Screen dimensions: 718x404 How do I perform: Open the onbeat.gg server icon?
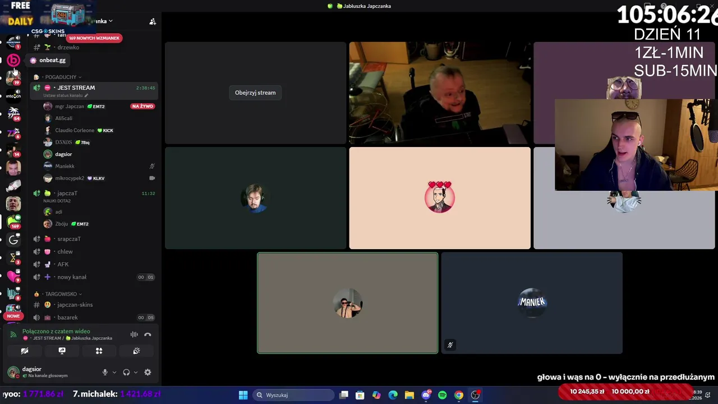coord(13,60)
